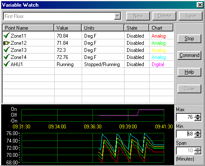Click the 09:39:00 time label on chart
The height and width of the screenshot is (166, 205).
(128, 127)
